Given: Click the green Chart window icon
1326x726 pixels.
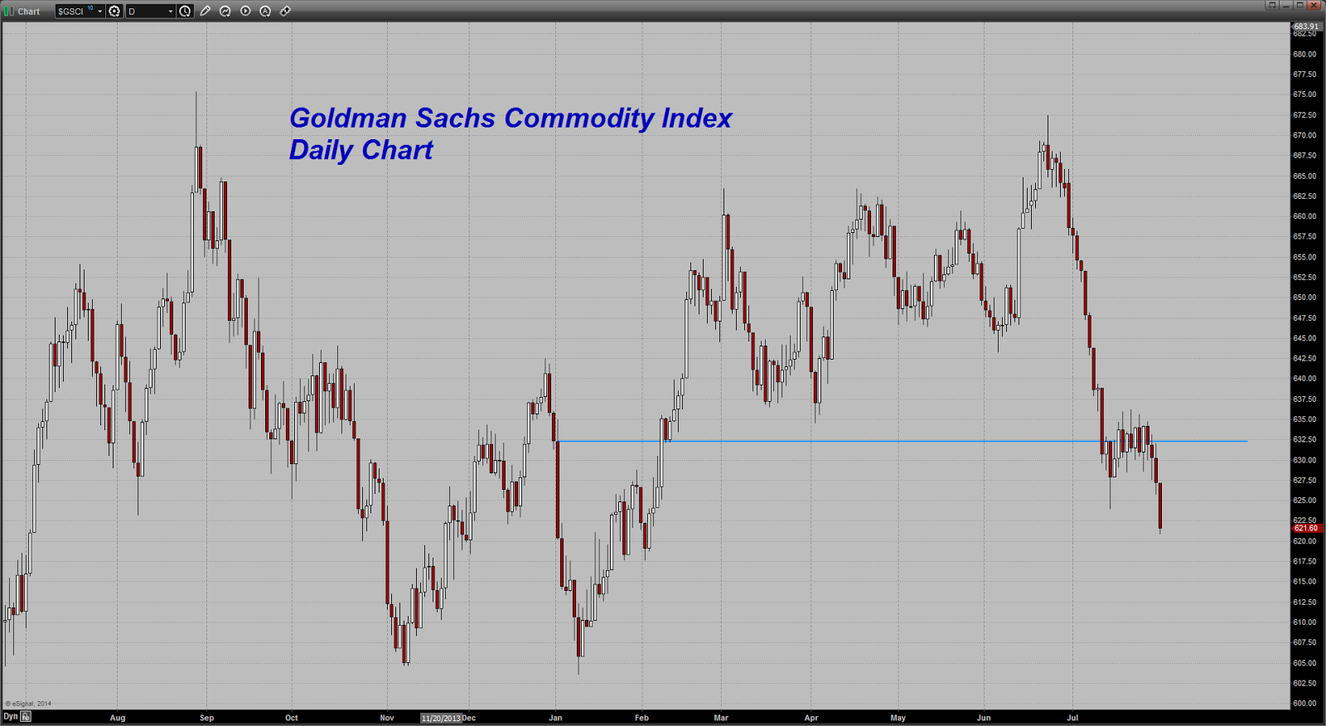Looking at the screenshot, I should tap(8, 12).
